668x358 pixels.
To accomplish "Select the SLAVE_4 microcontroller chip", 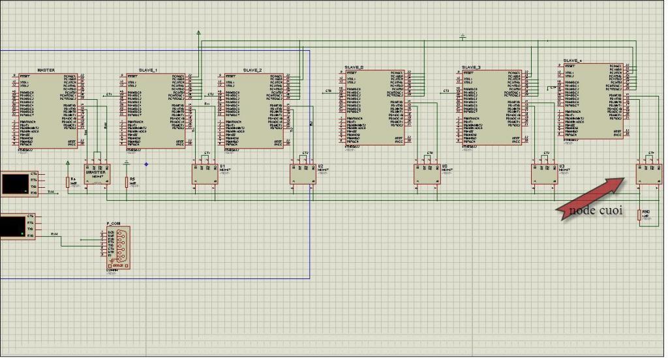I will click(x=593, y=100).
